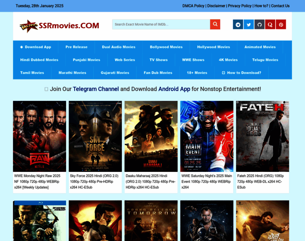Open Telugu Movies category
This screenshot has width=305, height=241.
pos(265,60)
